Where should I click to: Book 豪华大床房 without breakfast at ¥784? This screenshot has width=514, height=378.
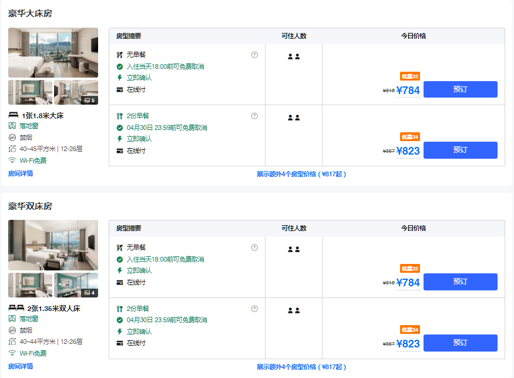pos(460,89)
